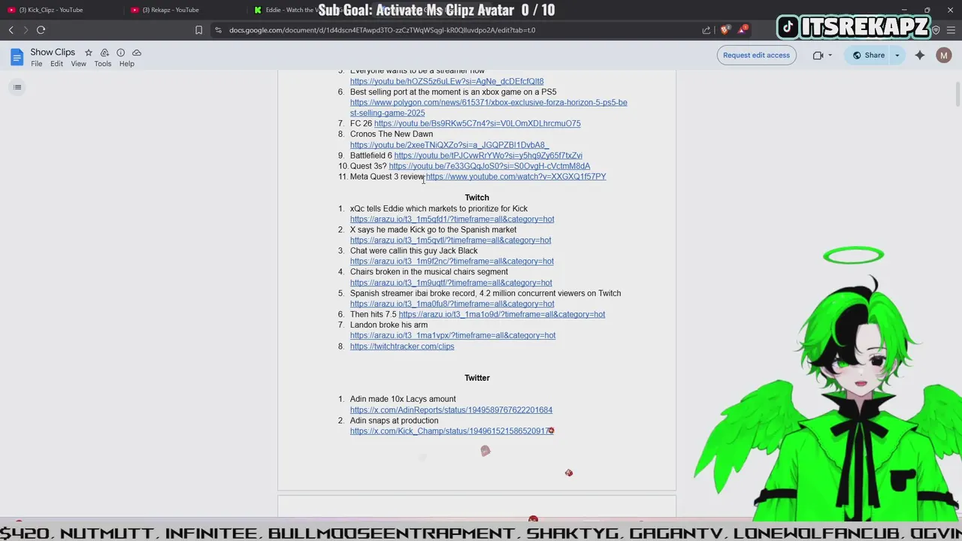The image size is (962, 541).
Task: Bookmark this page in the browser
Action: tap(198, 30)
